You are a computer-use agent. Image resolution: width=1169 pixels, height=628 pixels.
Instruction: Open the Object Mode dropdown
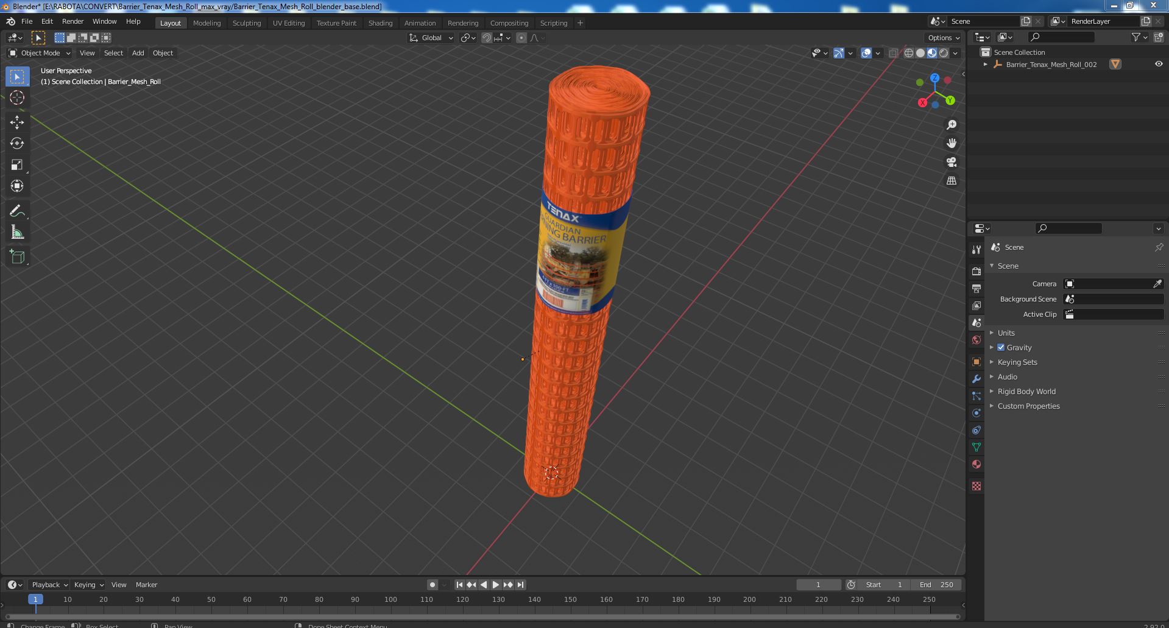coord(40,53)
